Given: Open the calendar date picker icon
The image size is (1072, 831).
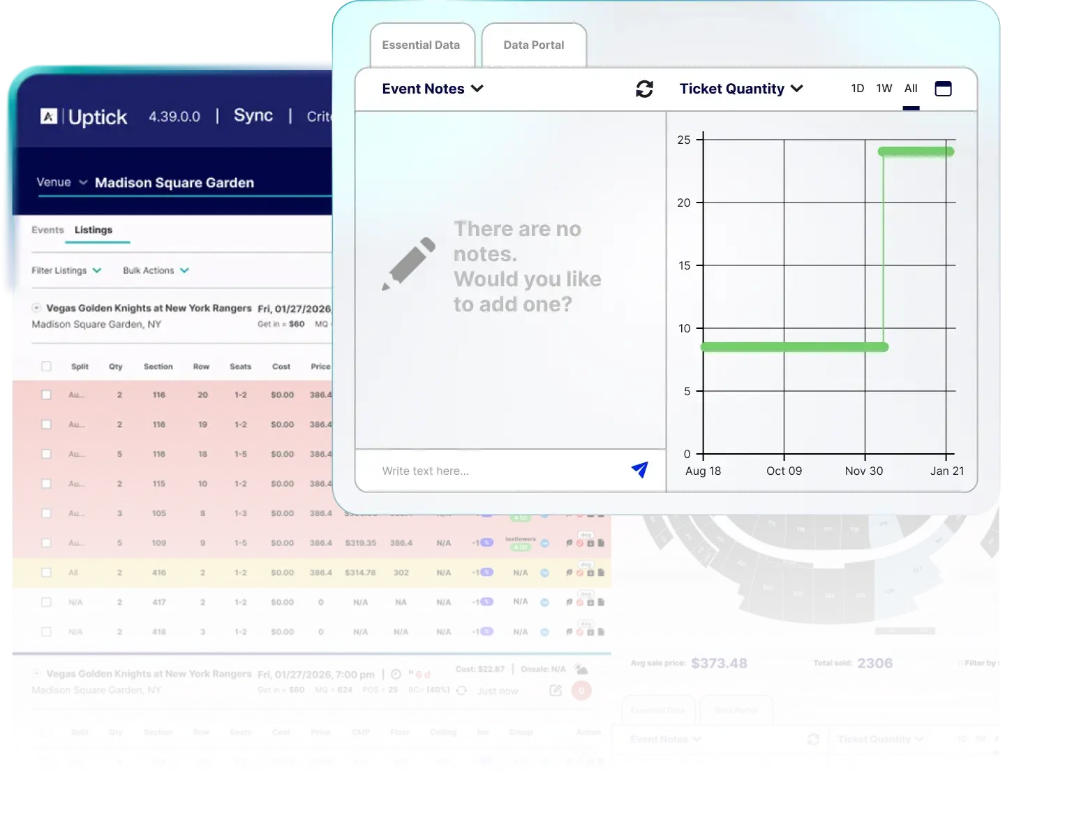Looking at the screenshot, I should [943, 89].
